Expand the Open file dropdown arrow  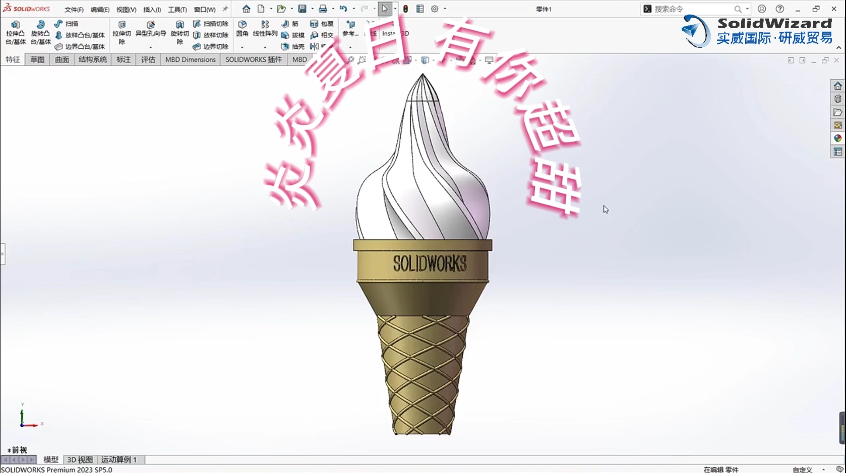pos(292,9)
